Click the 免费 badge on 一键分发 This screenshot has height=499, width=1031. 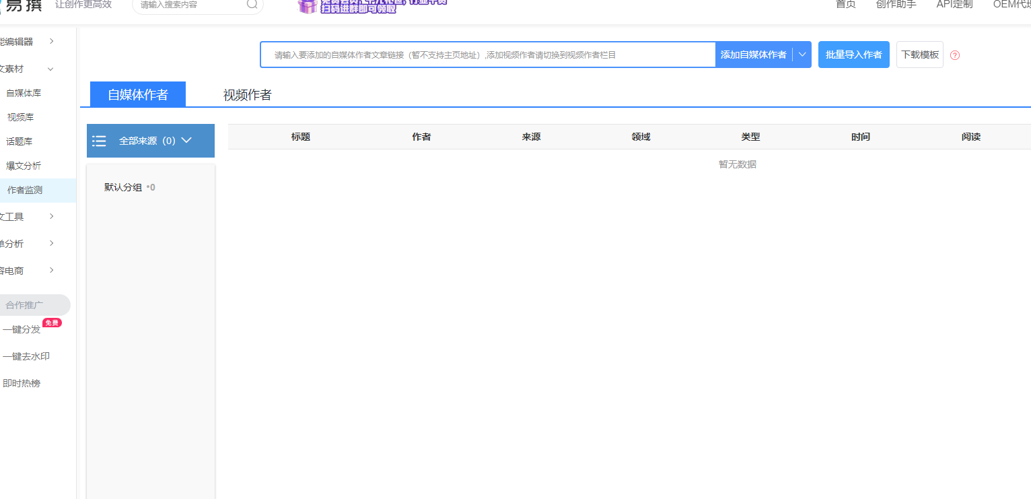[52, 323]
